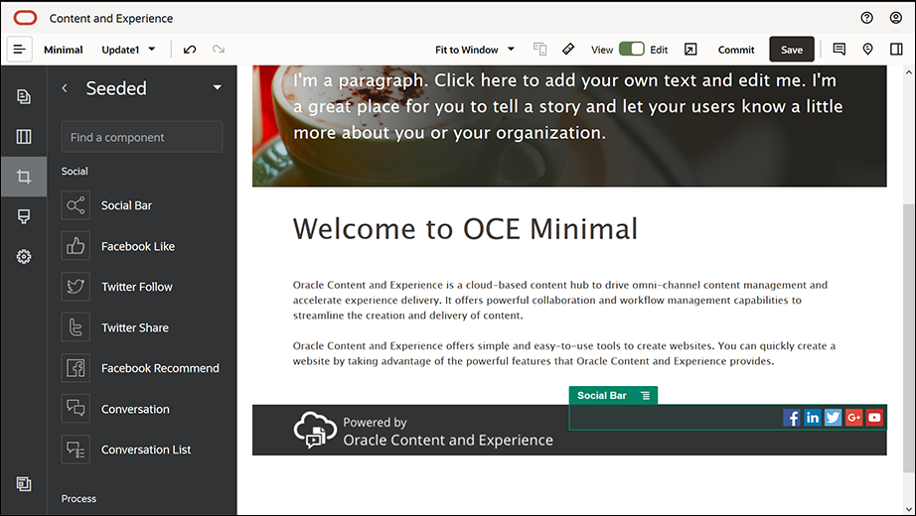Select the Twitter Share icon
This screenshot has width=916, height=516.
[x=76, y=327]
